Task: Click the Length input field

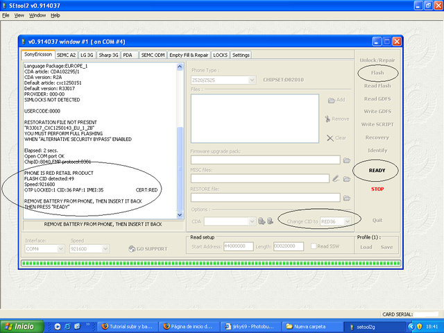Action: tap(289, 246)
